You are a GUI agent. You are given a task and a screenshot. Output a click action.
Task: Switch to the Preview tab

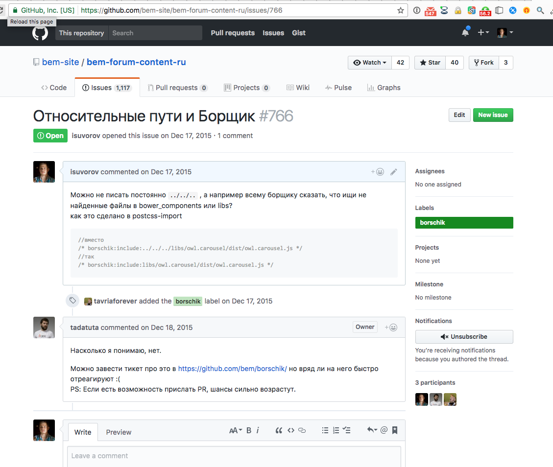[x=119, y=432]
